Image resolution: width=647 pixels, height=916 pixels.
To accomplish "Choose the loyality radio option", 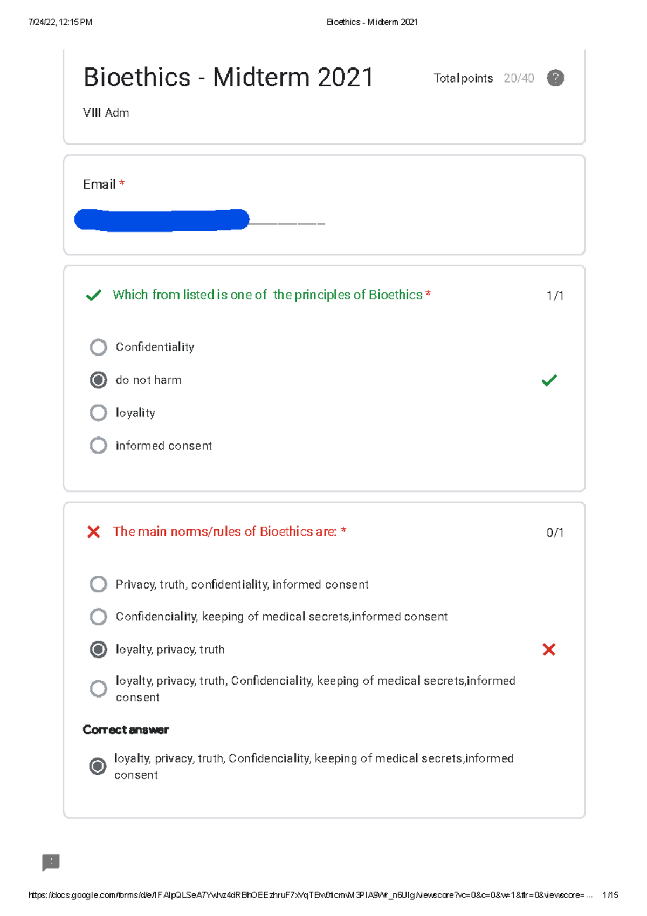I will point(98,413).
